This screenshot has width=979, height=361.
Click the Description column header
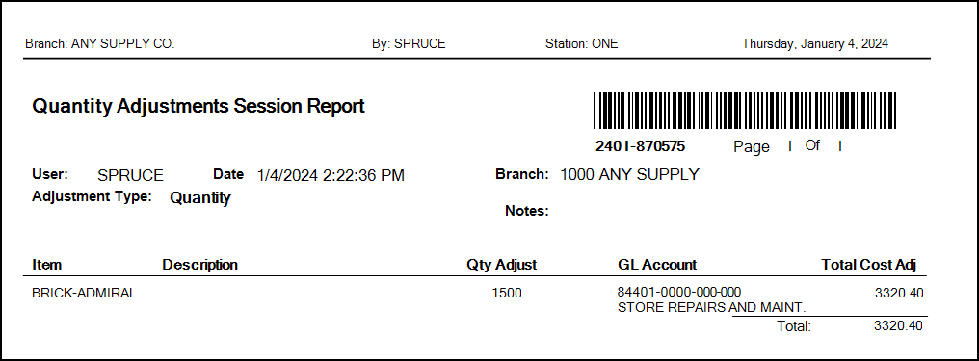(x=199, y=265)
